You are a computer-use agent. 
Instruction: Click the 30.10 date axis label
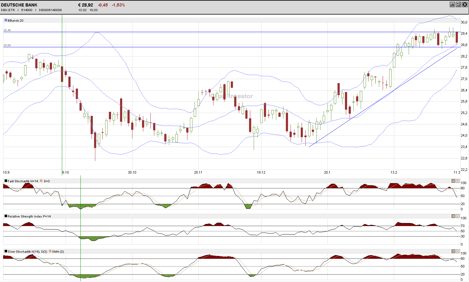pos(132,172)
